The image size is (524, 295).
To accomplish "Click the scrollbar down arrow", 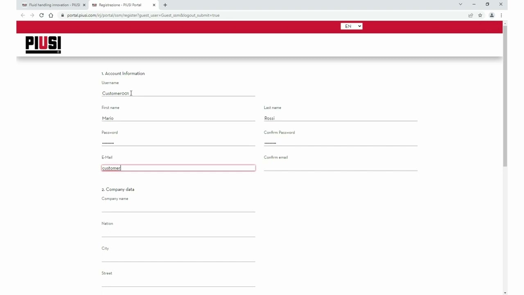I will [x=505, y=293].
